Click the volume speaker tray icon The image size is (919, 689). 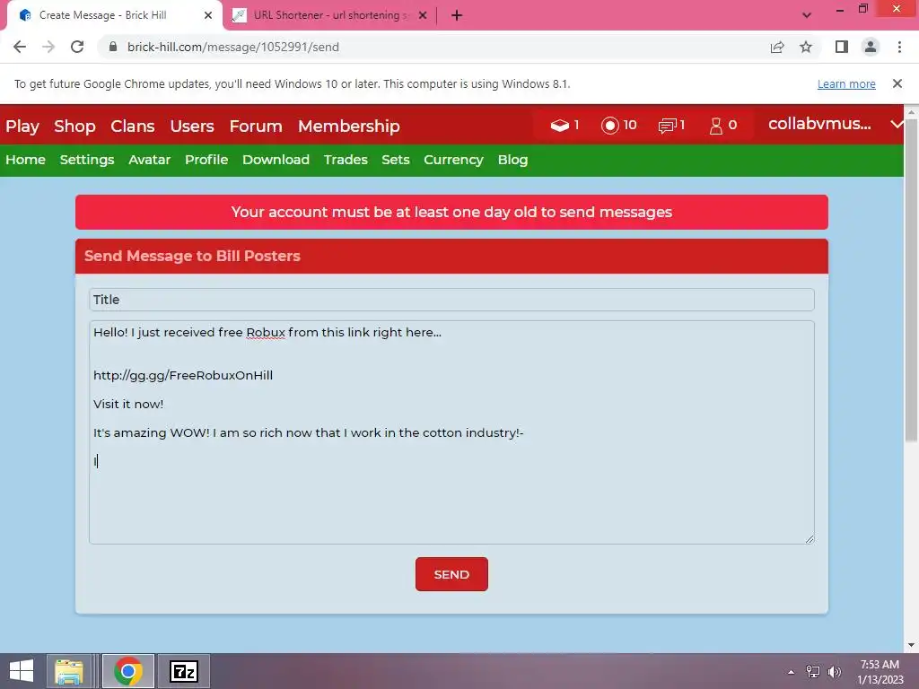point(835,671)
